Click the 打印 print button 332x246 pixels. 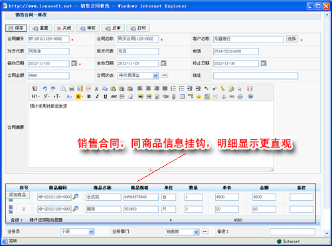click(138, 28)
